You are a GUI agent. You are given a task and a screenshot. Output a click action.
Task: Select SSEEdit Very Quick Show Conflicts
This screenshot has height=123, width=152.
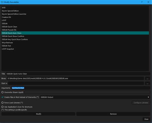coord(75,40)
